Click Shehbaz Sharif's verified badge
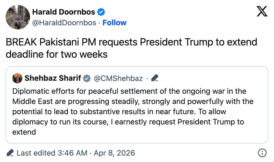This screenshot has height=162, width=274. point(87,78)
